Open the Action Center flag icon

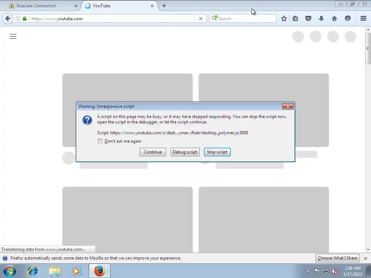pyautogui.click(x=317, y=271)
